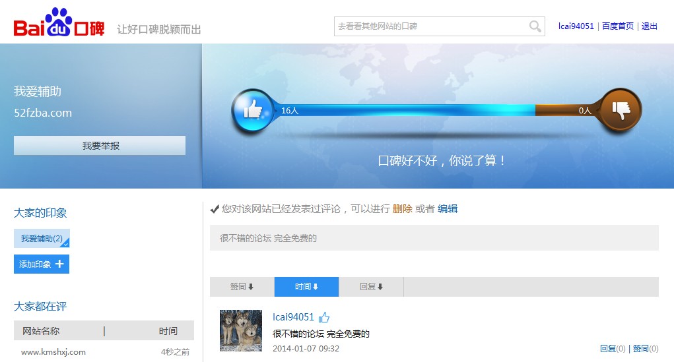
Task: Click the 网站名称 column header
Action: pos(41,331)
